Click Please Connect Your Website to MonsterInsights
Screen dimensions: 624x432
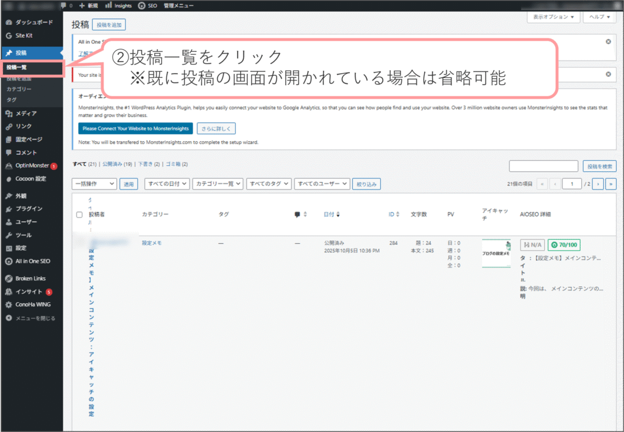click(x=135, y=129)
